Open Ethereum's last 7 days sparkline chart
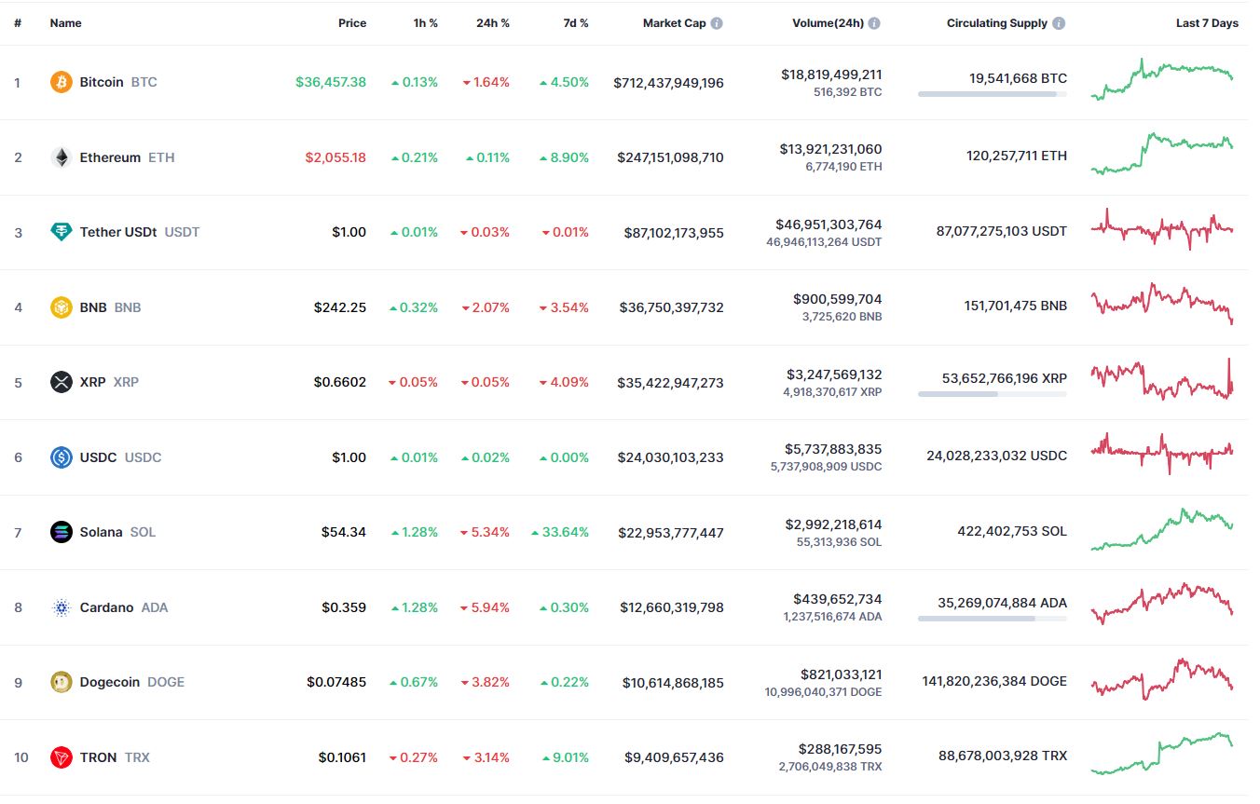This screenshot has height=804, width=1260. pos(1162,154)
